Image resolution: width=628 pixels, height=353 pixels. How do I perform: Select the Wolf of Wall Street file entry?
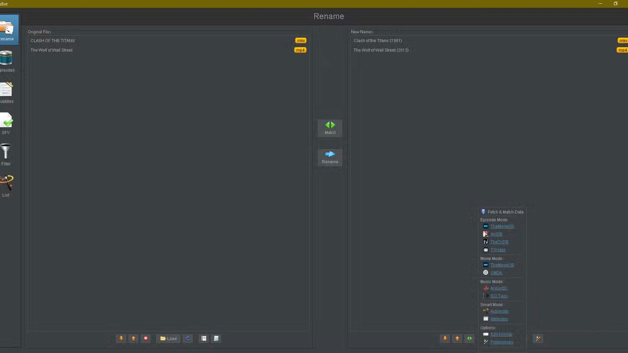(51, 50)
